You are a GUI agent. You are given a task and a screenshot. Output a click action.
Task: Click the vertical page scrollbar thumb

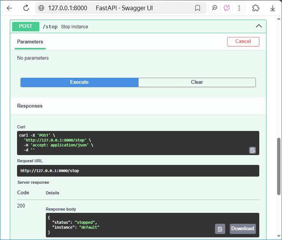coord(279,166)
